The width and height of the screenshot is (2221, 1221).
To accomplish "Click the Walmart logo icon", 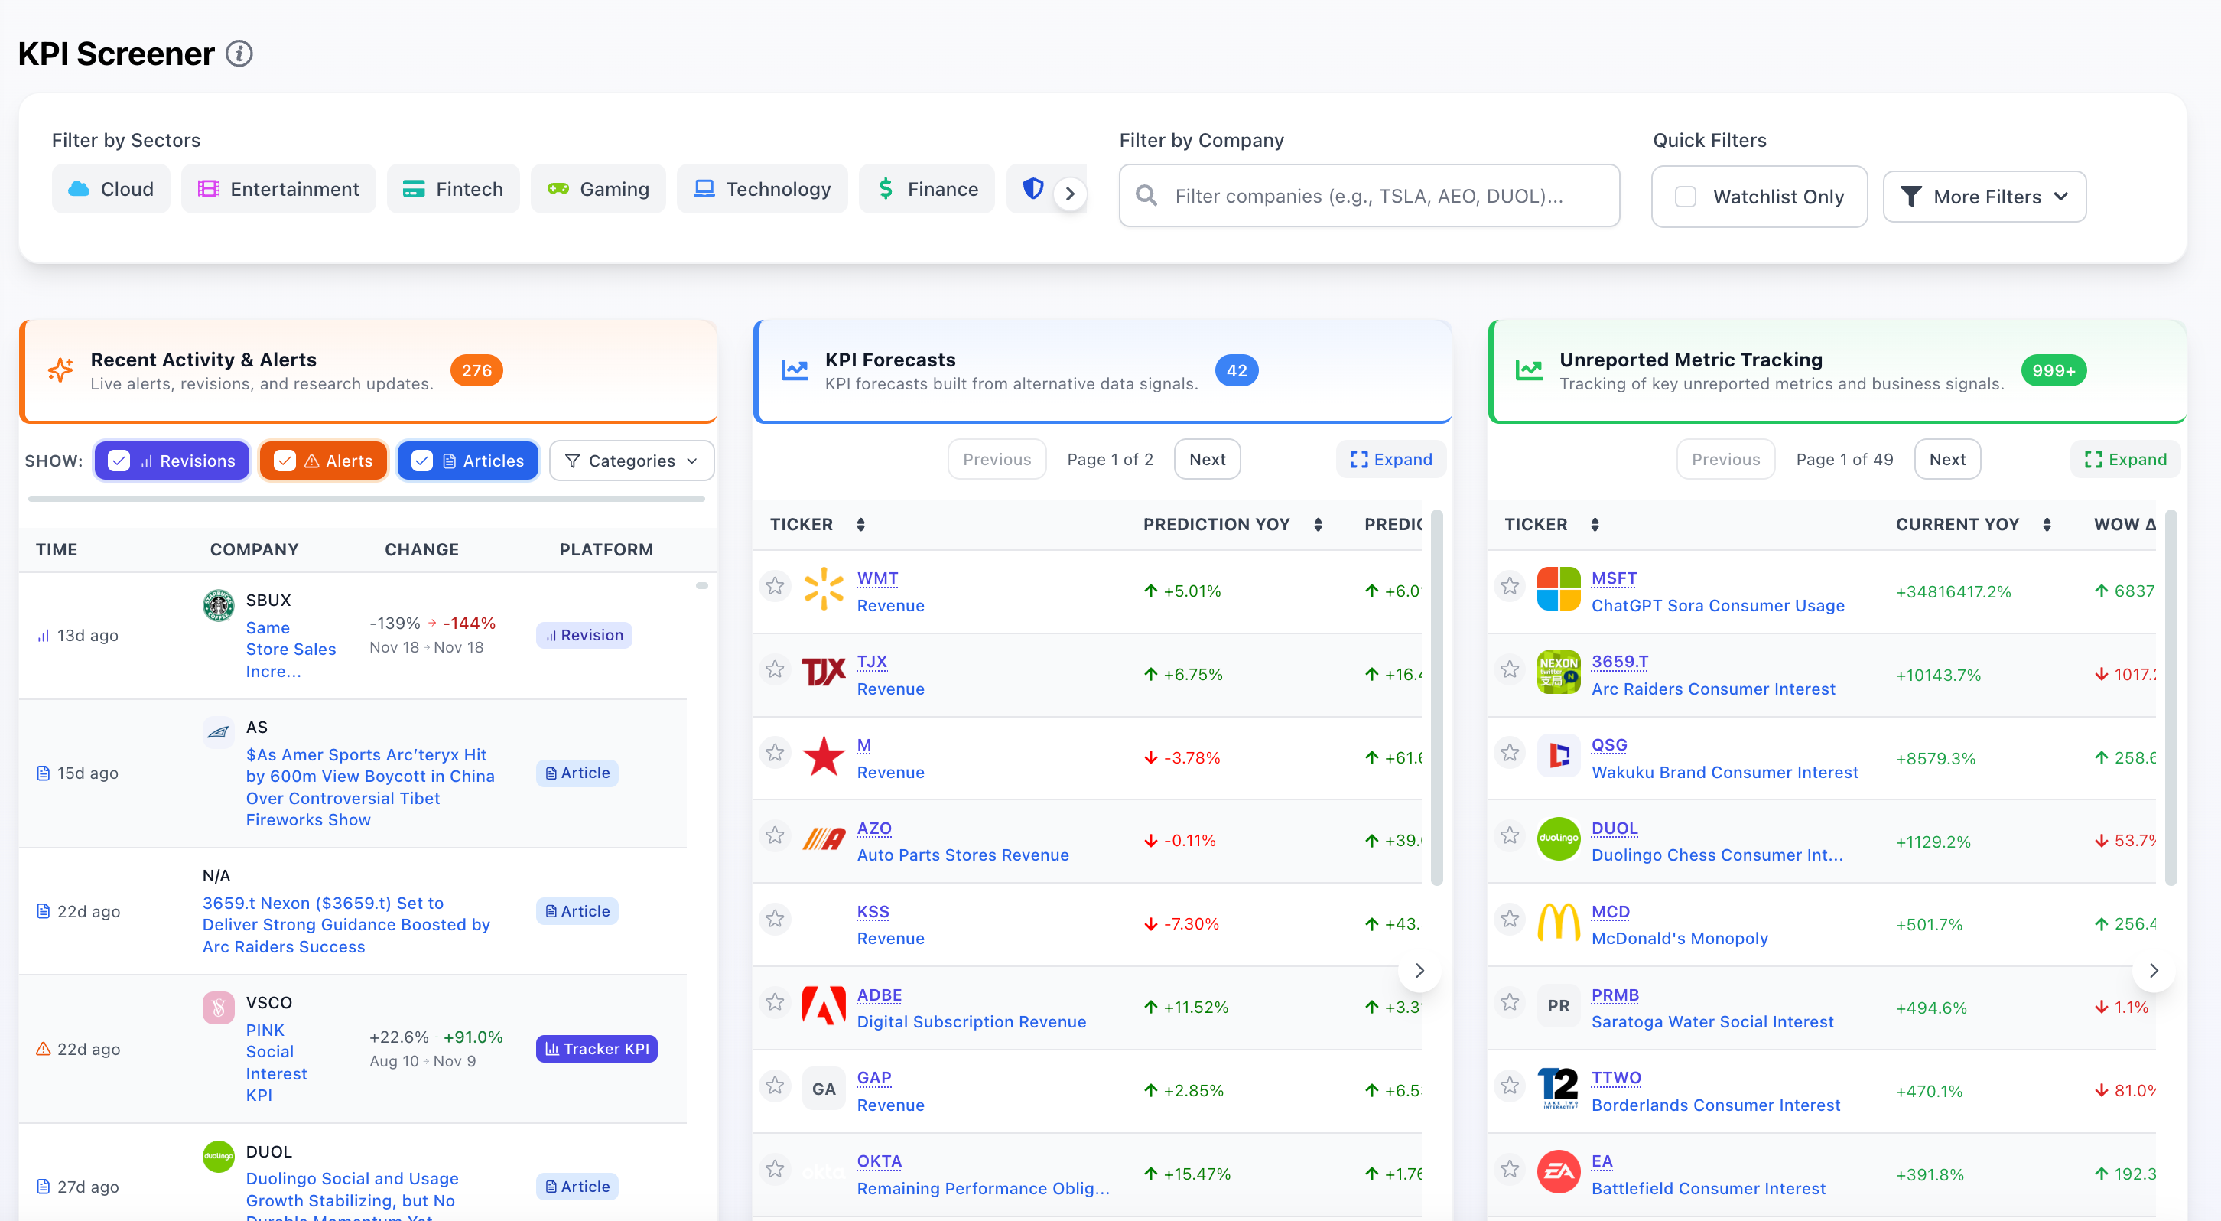I will click(824, 589).
